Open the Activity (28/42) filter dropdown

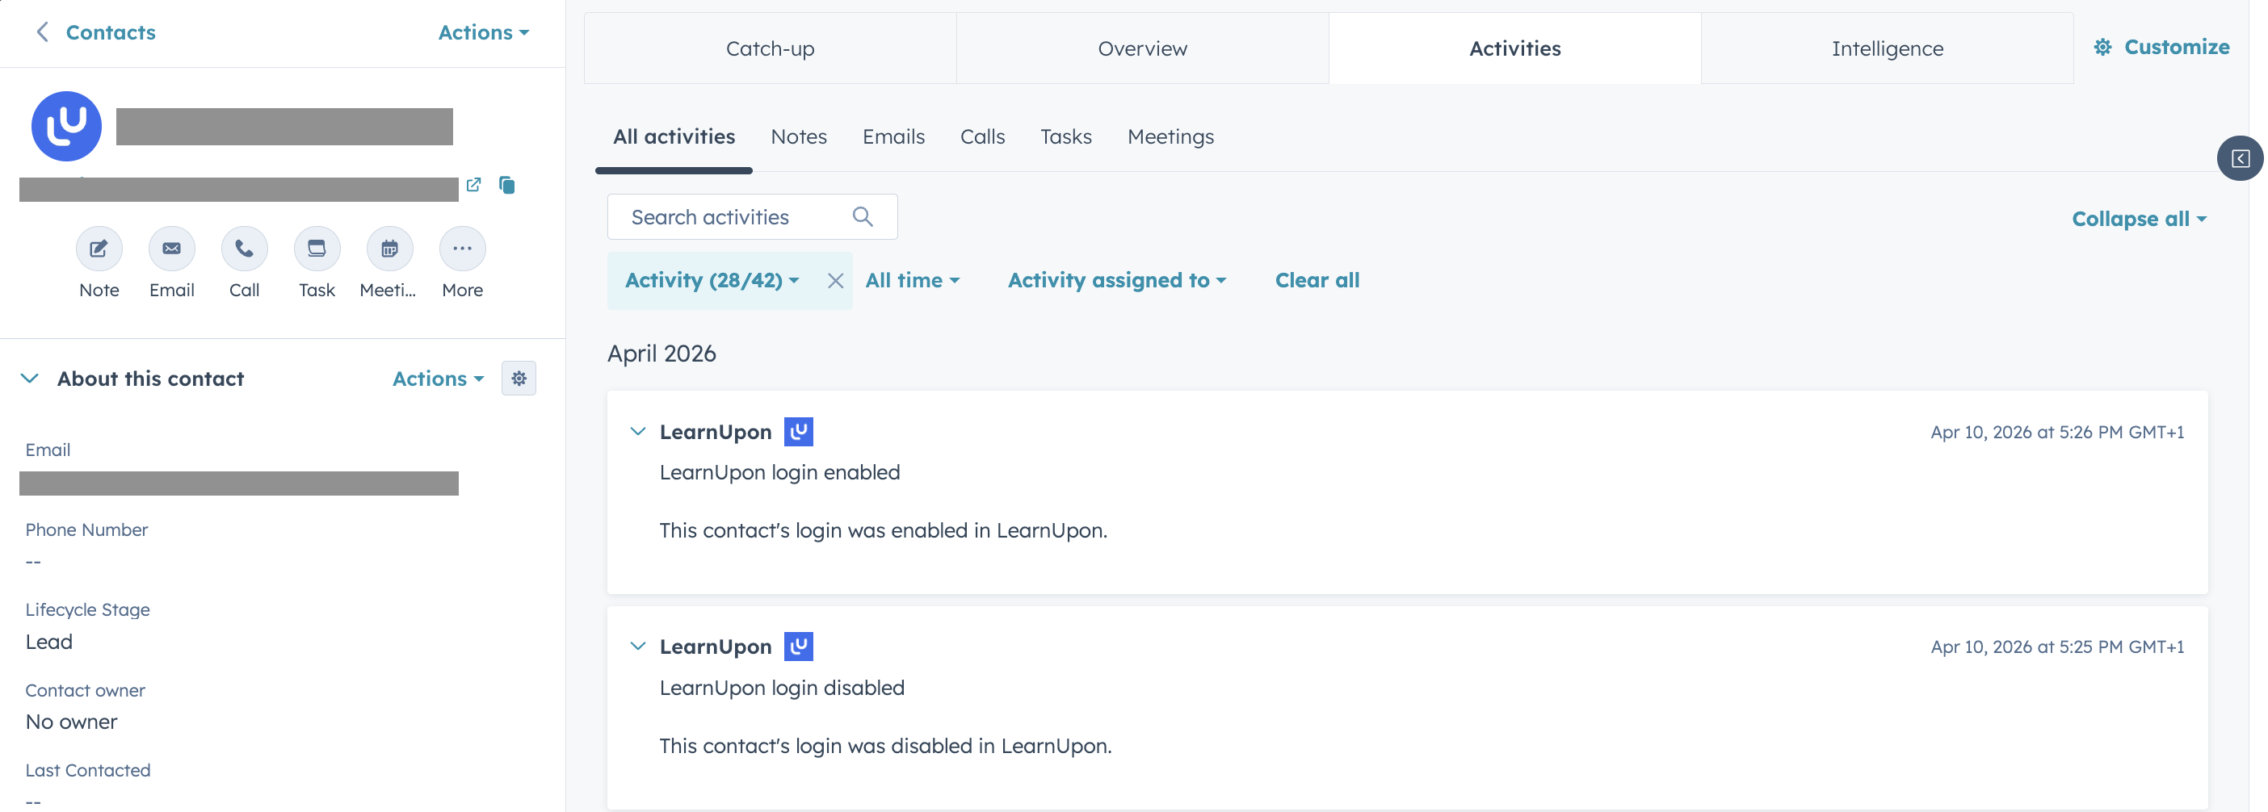coord(712,281)
